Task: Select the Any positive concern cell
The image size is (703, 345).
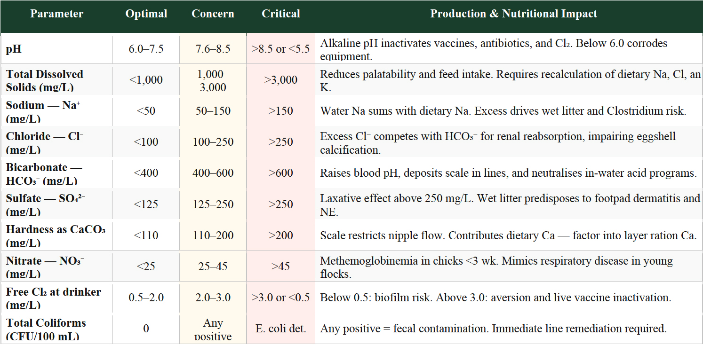Action: pos(213,329)
